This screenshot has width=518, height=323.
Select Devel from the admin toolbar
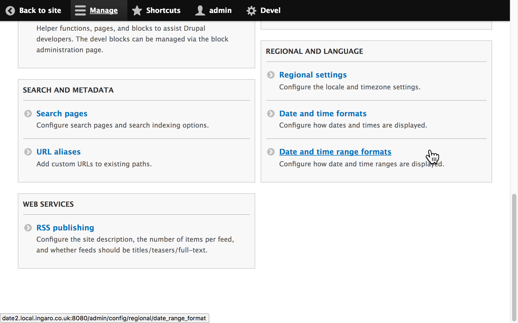[270, 10]
